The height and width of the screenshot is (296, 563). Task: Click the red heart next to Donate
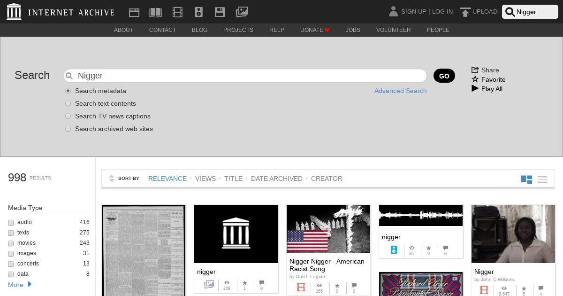tap(327, 30)
